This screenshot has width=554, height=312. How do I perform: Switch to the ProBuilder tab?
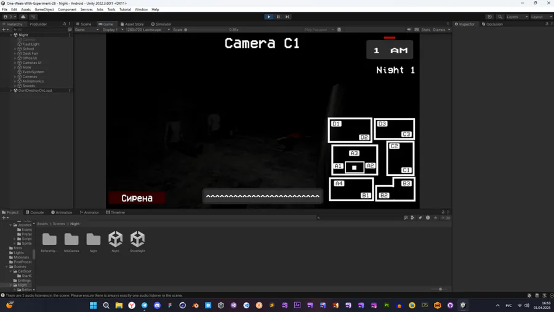(38, 24)
